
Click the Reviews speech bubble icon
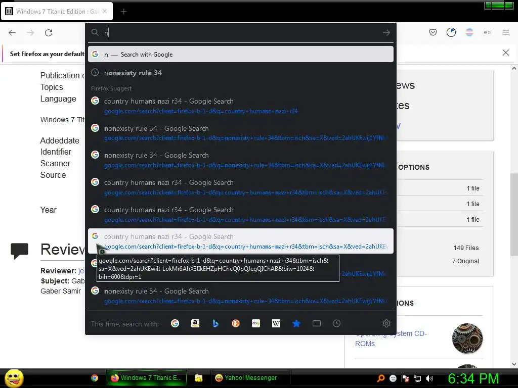[20, 251]
